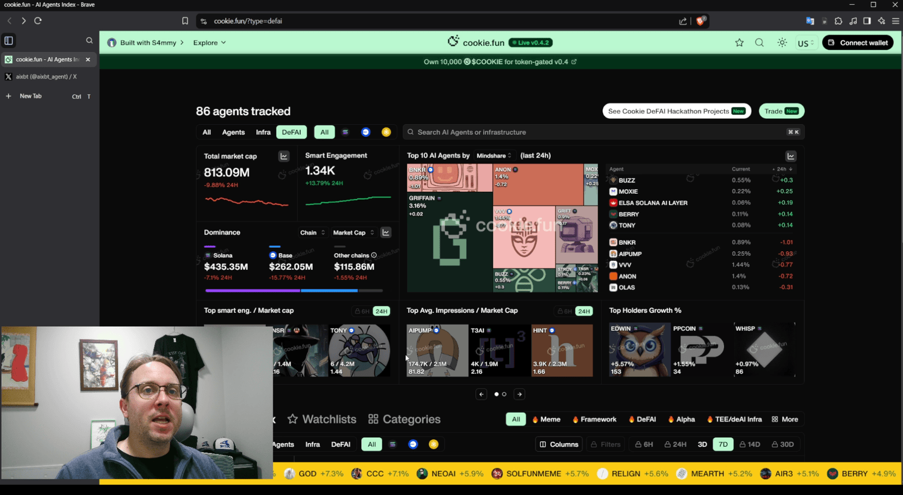Image resolution: width=903 pixels, height=495 pixels.
Task: Open Top 10 agents chart icon
Action: click(791, 156)
